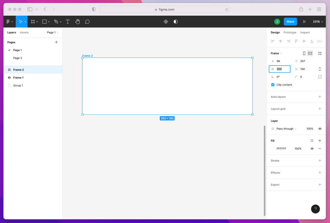
Task: Add a new fill with plus icon
Action: click(320, 141)
